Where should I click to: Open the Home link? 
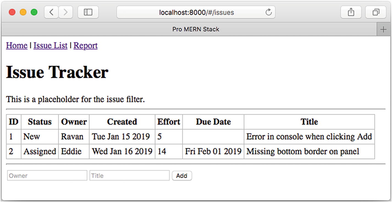tap(17, 46)
